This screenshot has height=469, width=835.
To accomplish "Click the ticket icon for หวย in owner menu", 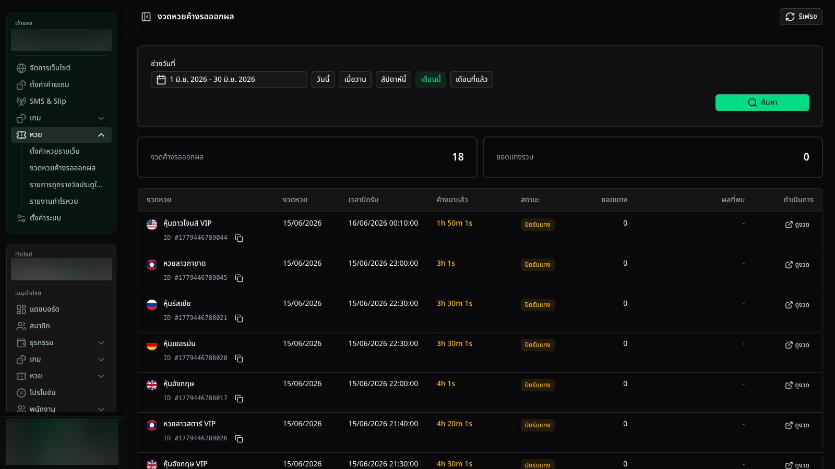I will pyautogui.click(x=21, y=135).
